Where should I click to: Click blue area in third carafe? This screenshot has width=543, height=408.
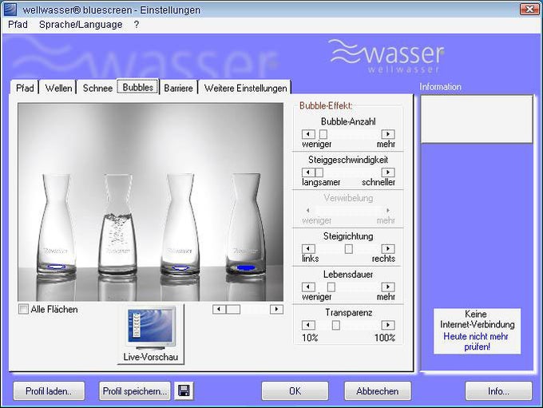pyautogui.click(x=180, y=267)
